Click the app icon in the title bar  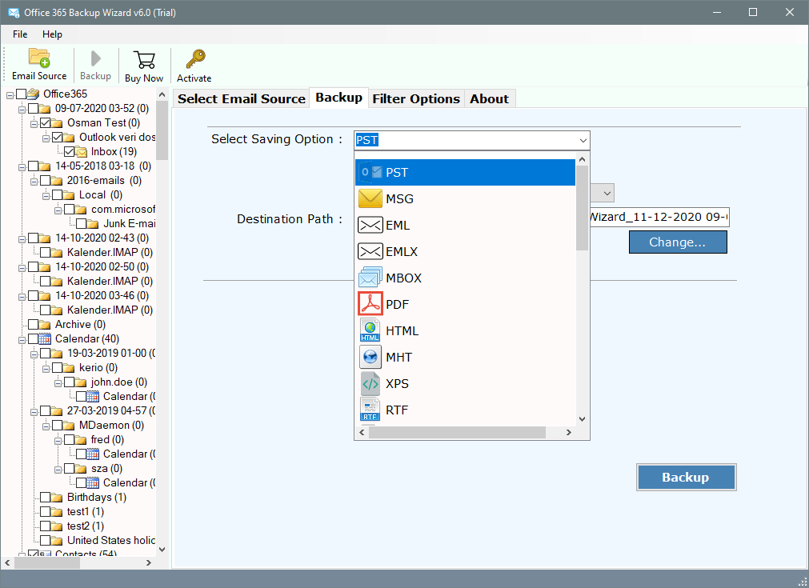click(14, 12)
